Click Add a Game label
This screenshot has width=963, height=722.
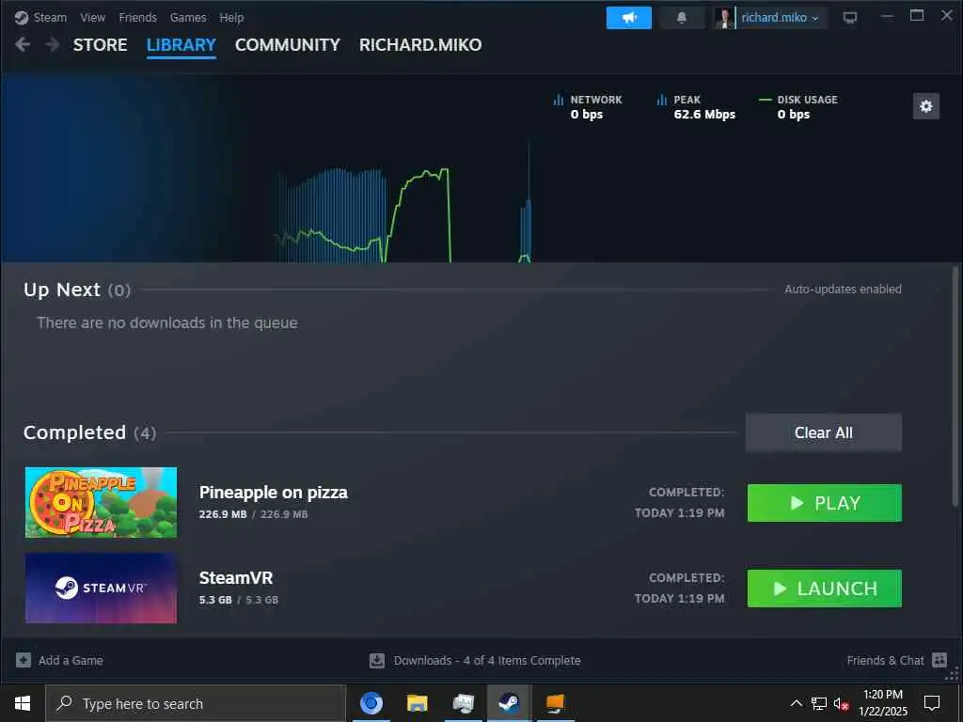(x=71, y=661)
